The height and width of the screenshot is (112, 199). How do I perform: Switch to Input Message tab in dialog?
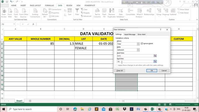pyautogui.click(x=130, y=35)
